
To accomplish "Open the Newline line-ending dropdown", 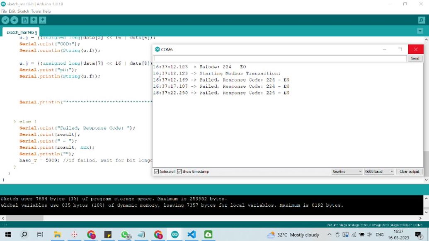I will click(x=347, y=171).
